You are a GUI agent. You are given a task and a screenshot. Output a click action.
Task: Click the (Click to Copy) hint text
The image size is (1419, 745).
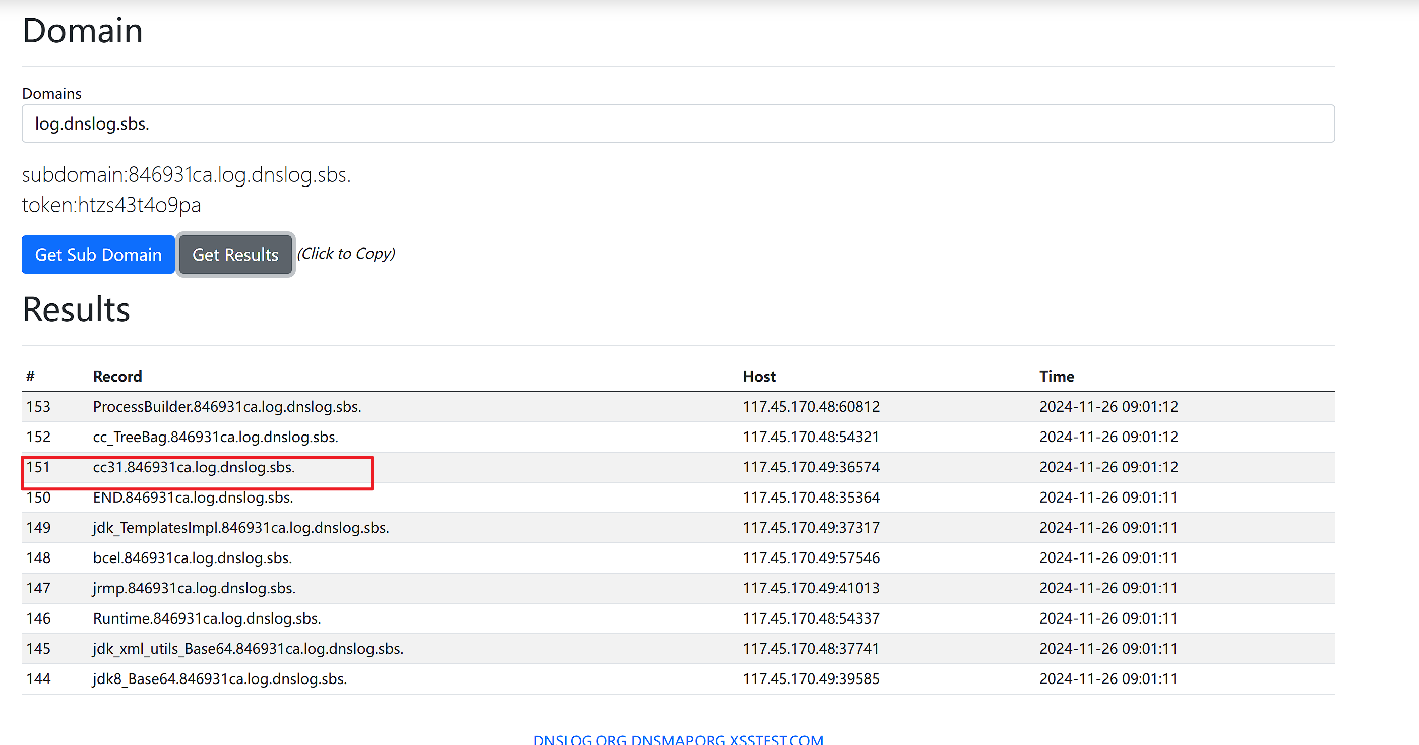[x=346, y=253]
